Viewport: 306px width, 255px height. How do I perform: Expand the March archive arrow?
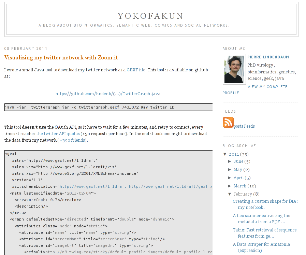pyautogui.click(x=230, y=186)
